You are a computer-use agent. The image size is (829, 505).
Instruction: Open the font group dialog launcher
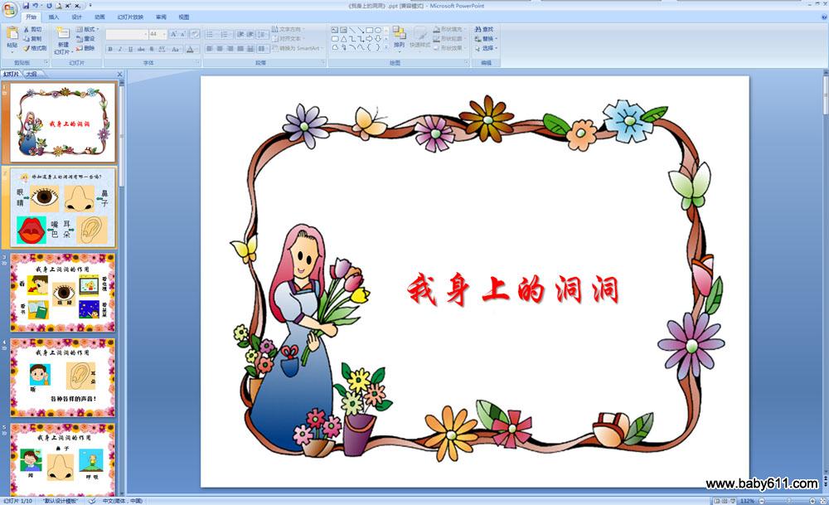click(197, 62)
